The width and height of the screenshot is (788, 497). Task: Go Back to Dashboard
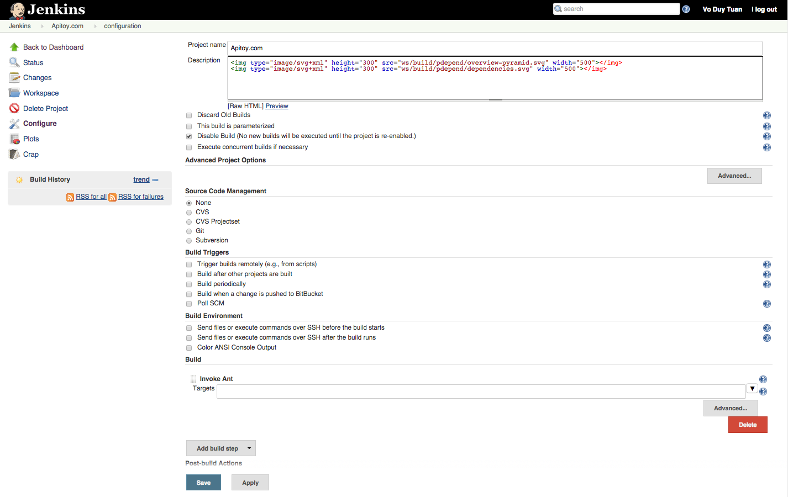pyautogui.click(x=53, y=47)
